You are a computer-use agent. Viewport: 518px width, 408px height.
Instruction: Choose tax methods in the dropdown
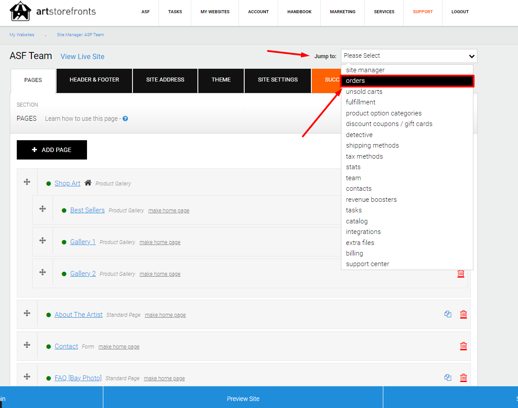[407, 156]
